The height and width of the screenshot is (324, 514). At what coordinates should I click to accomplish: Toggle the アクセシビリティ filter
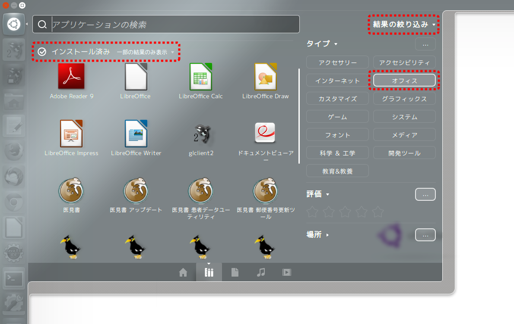click(404, 62)
